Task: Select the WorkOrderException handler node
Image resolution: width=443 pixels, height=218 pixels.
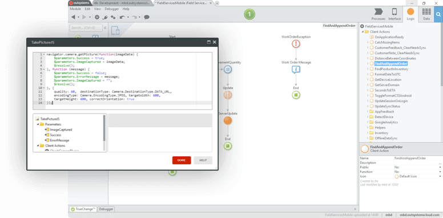Action: 296,44
